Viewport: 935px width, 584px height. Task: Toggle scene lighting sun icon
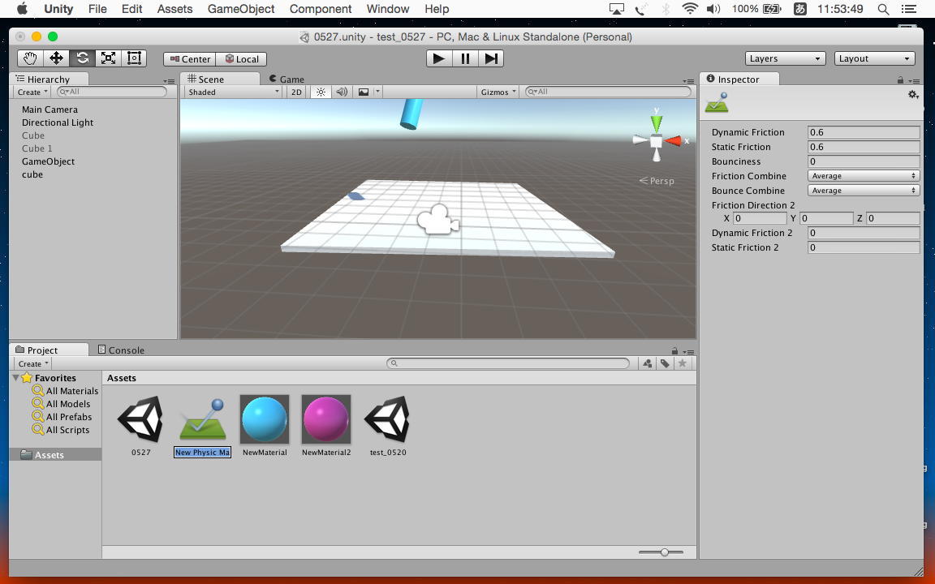[321, 92]
